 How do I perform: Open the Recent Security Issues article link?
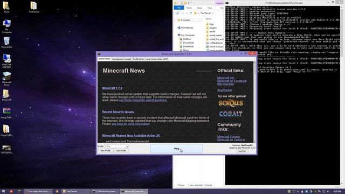[x=118, y=112]
